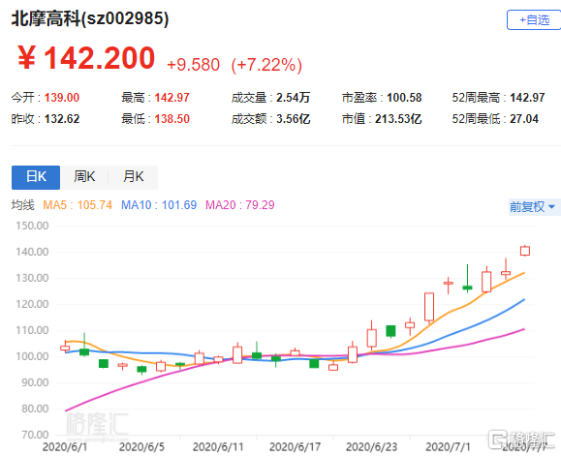Click the 2020/6/1 date axis label
Image resolution: width=561 pixels, height=456 pixels.
click(65, 447)
